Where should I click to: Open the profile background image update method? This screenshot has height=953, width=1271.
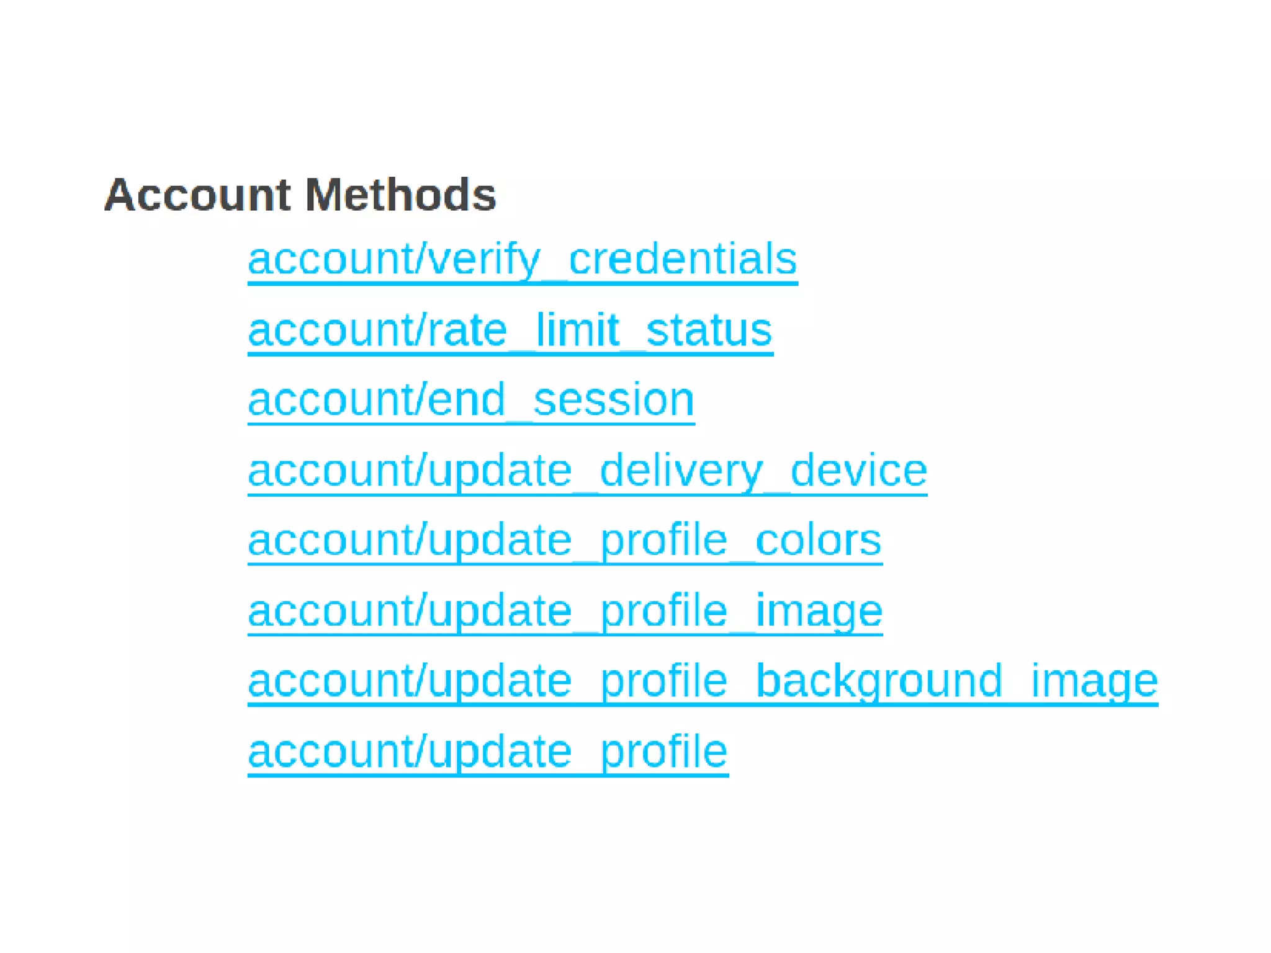tap(703, 682)
